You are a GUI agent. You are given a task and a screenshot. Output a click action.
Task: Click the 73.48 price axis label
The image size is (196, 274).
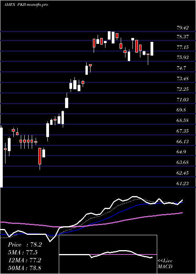(183, 78)
